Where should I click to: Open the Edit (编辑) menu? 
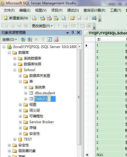pyautogui.click(x=25, y=10)
